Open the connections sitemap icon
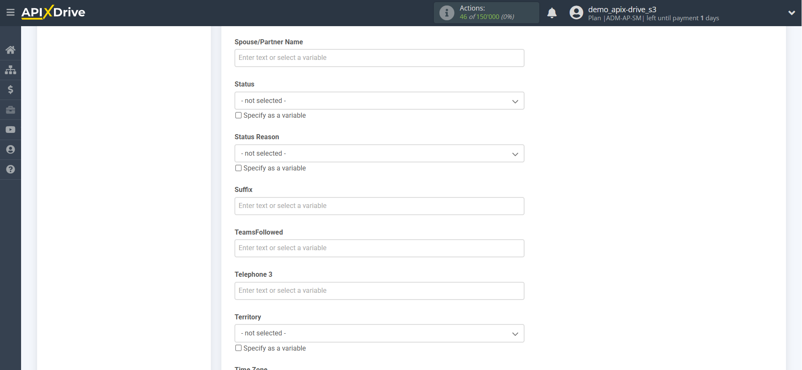802x370 pixels. click(11, 70)
